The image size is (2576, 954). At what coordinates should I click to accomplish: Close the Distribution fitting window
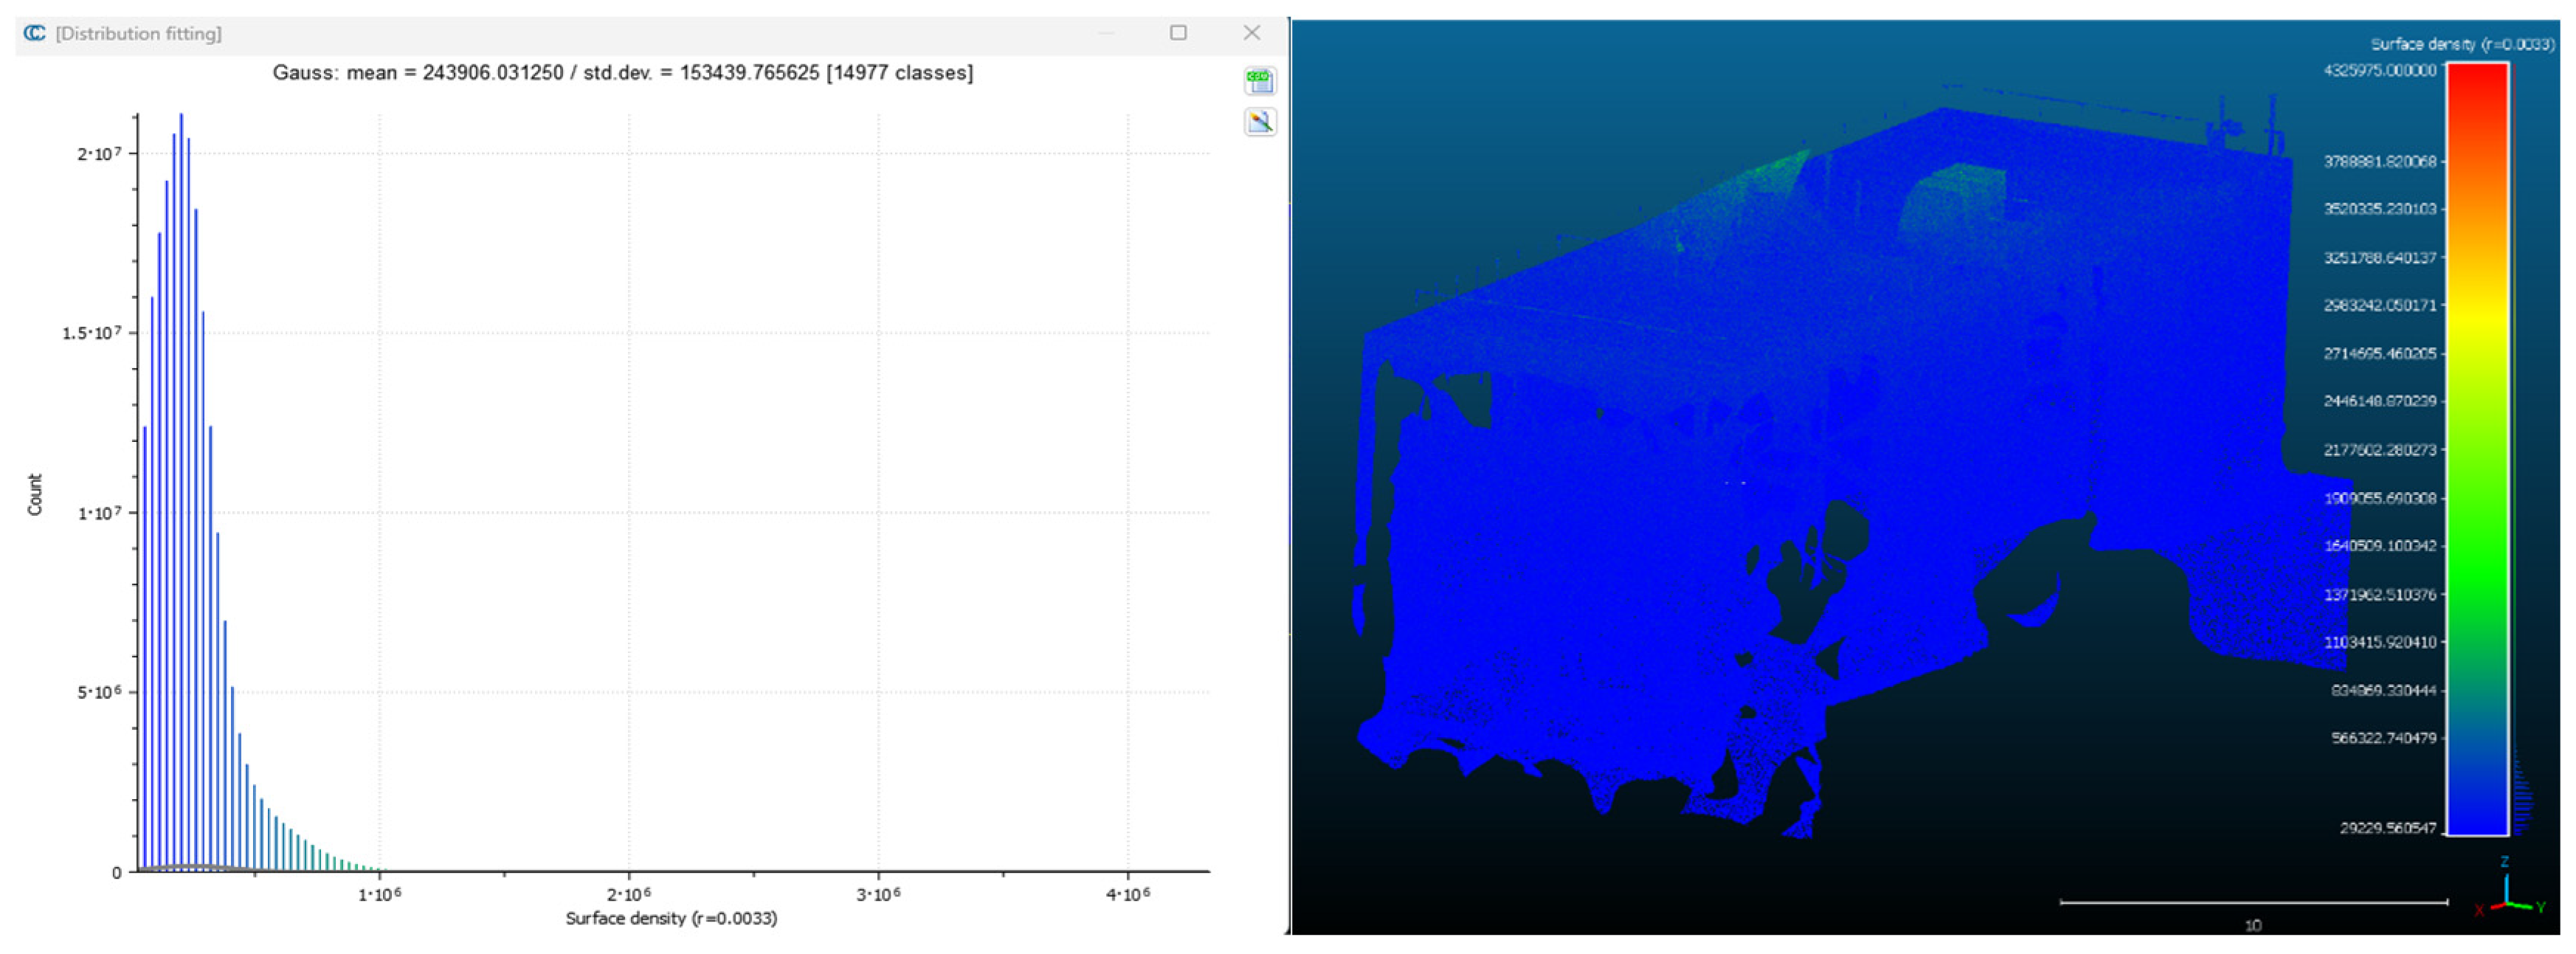pyautogui.click(x=1251, y=33)
